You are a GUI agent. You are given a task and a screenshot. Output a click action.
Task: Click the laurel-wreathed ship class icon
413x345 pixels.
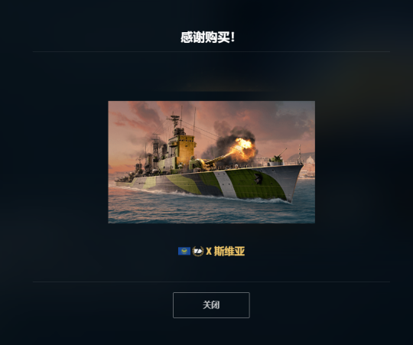coord(198,251)
